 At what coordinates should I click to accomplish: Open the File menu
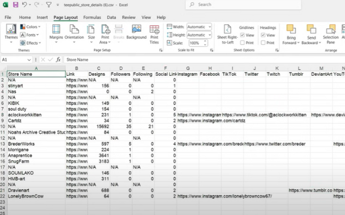(x=8, y=17)
